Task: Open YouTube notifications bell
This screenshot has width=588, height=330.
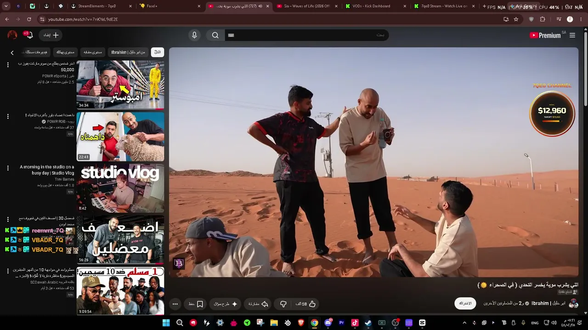Action: [29, 35]
